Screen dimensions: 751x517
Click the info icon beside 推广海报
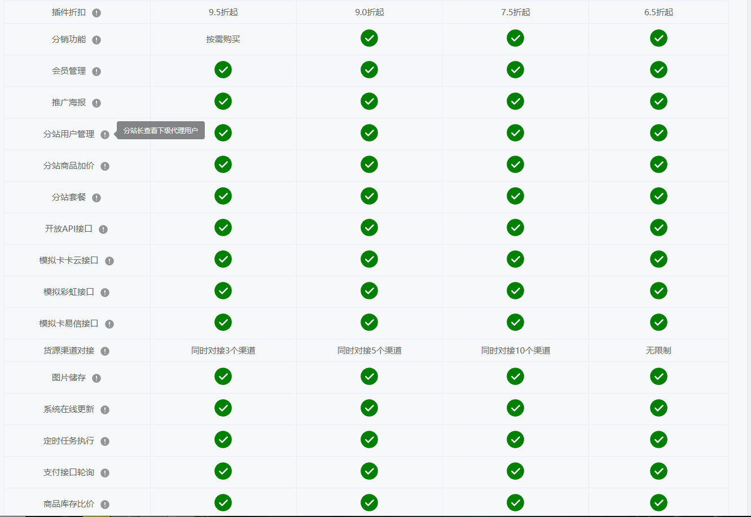(96, 103)
